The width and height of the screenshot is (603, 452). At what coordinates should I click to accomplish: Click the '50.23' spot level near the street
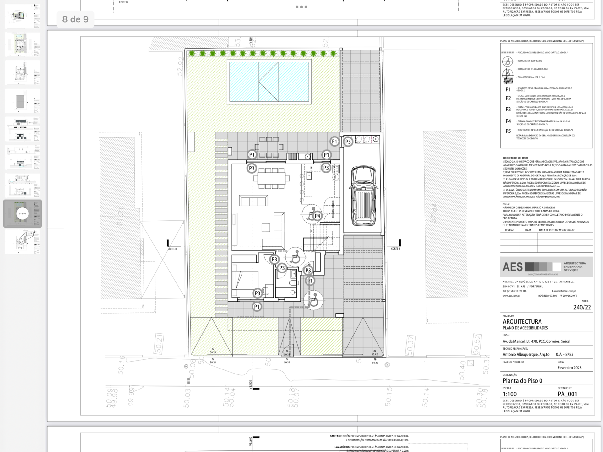click(x=213, y=362)
